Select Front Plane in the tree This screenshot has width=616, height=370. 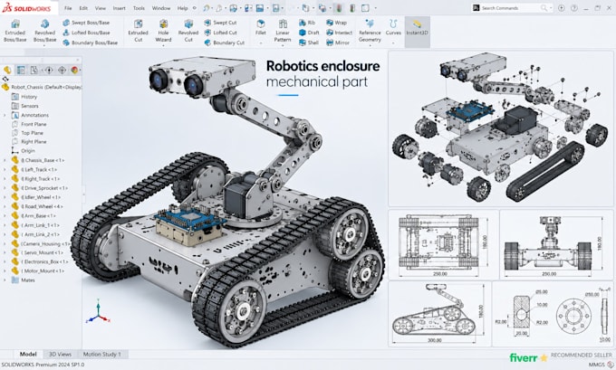click(34, 124)
